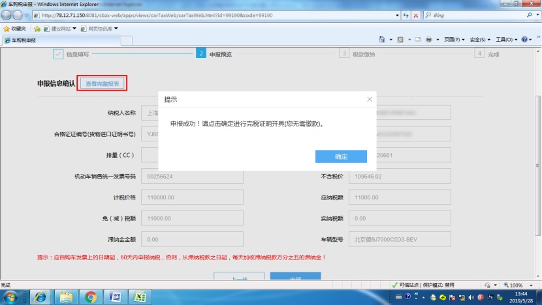Viewport: 542px width, 305px height.
Task: Click the browser address bar URL
Action: (157, 15)
